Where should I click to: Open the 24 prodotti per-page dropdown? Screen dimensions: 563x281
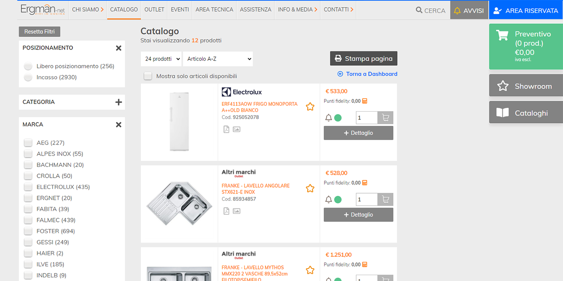click(x=161, y=59)
